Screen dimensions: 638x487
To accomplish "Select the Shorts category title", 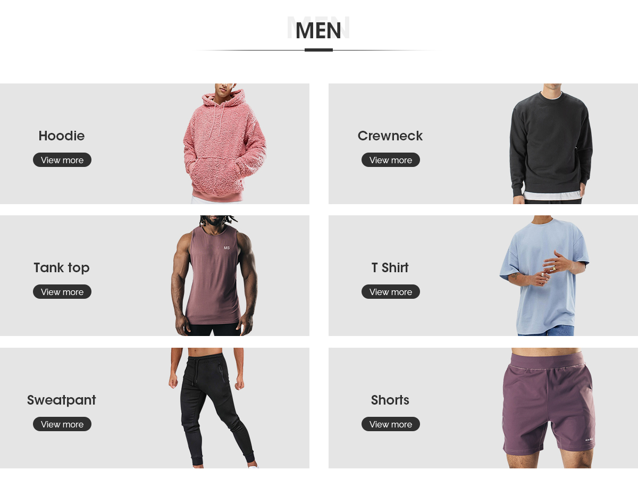I will (x=390, y=400).
